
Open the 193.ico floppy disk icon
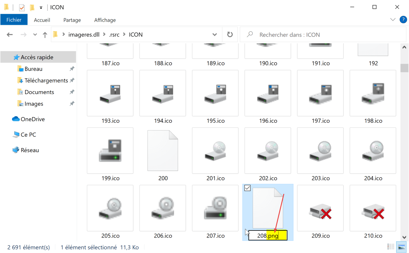[110, 93]
